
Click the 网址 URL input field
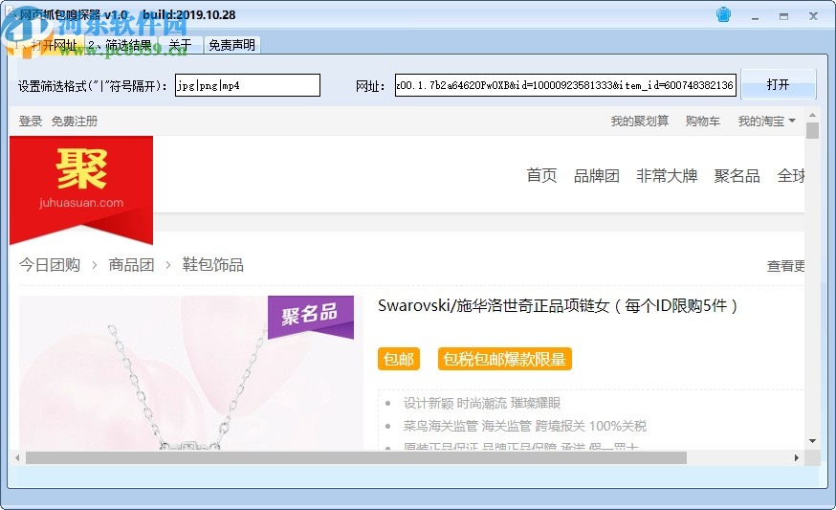point(565,85)
